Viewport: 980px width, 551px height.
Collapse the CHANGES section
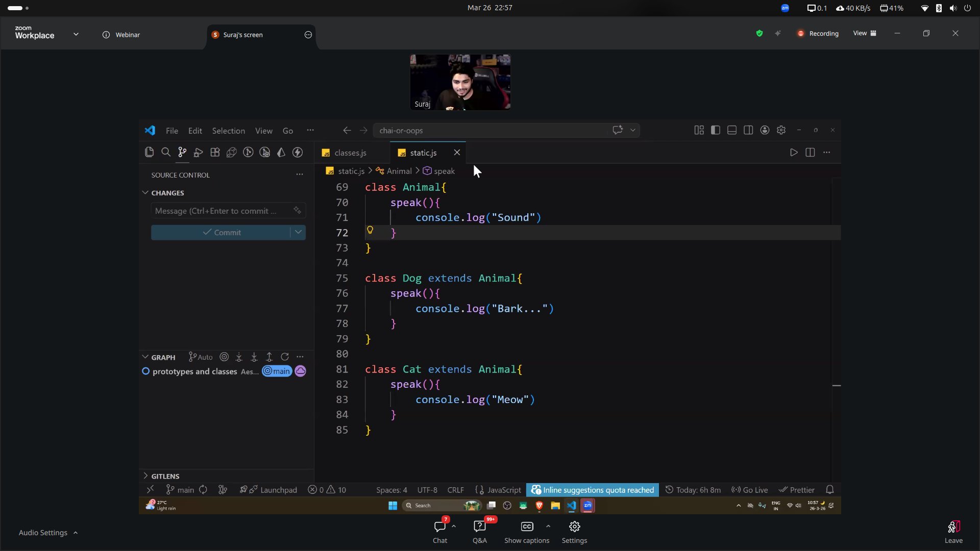pyautogui.click(x=145, y=193)
